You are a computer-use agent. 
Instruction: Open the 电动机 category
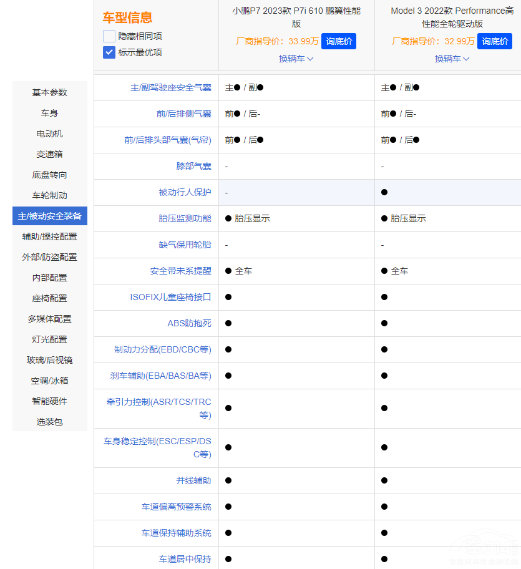coord(49,134)
